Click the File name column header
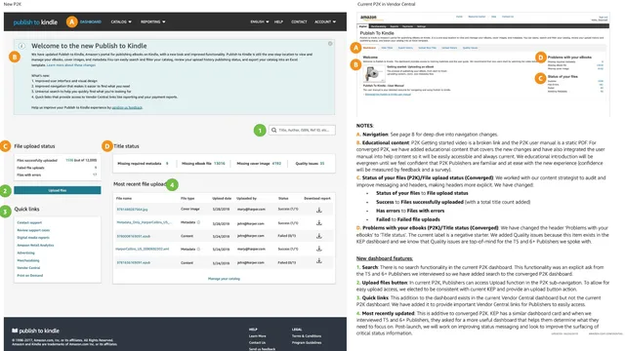 (124, 198)
